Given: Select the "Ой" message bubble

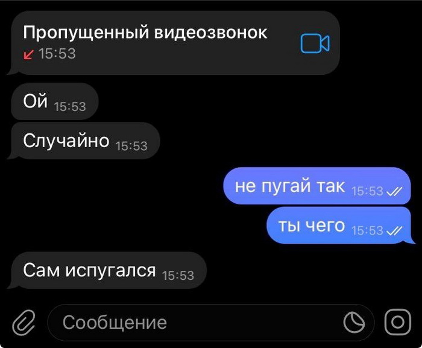Looking at the screenshot, I should pos(55,101).
